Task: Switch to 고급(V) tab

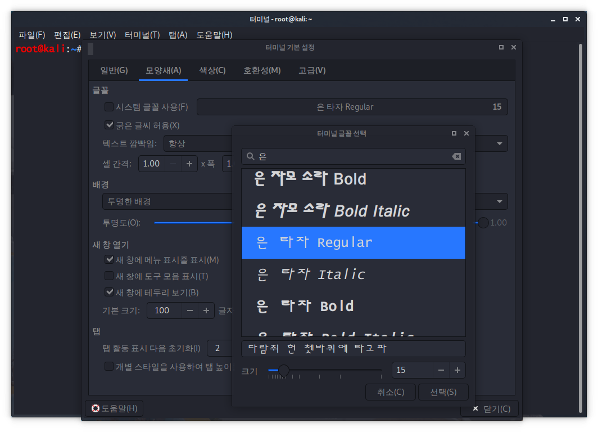Action: pyautogui.click(x=312, y=71)
